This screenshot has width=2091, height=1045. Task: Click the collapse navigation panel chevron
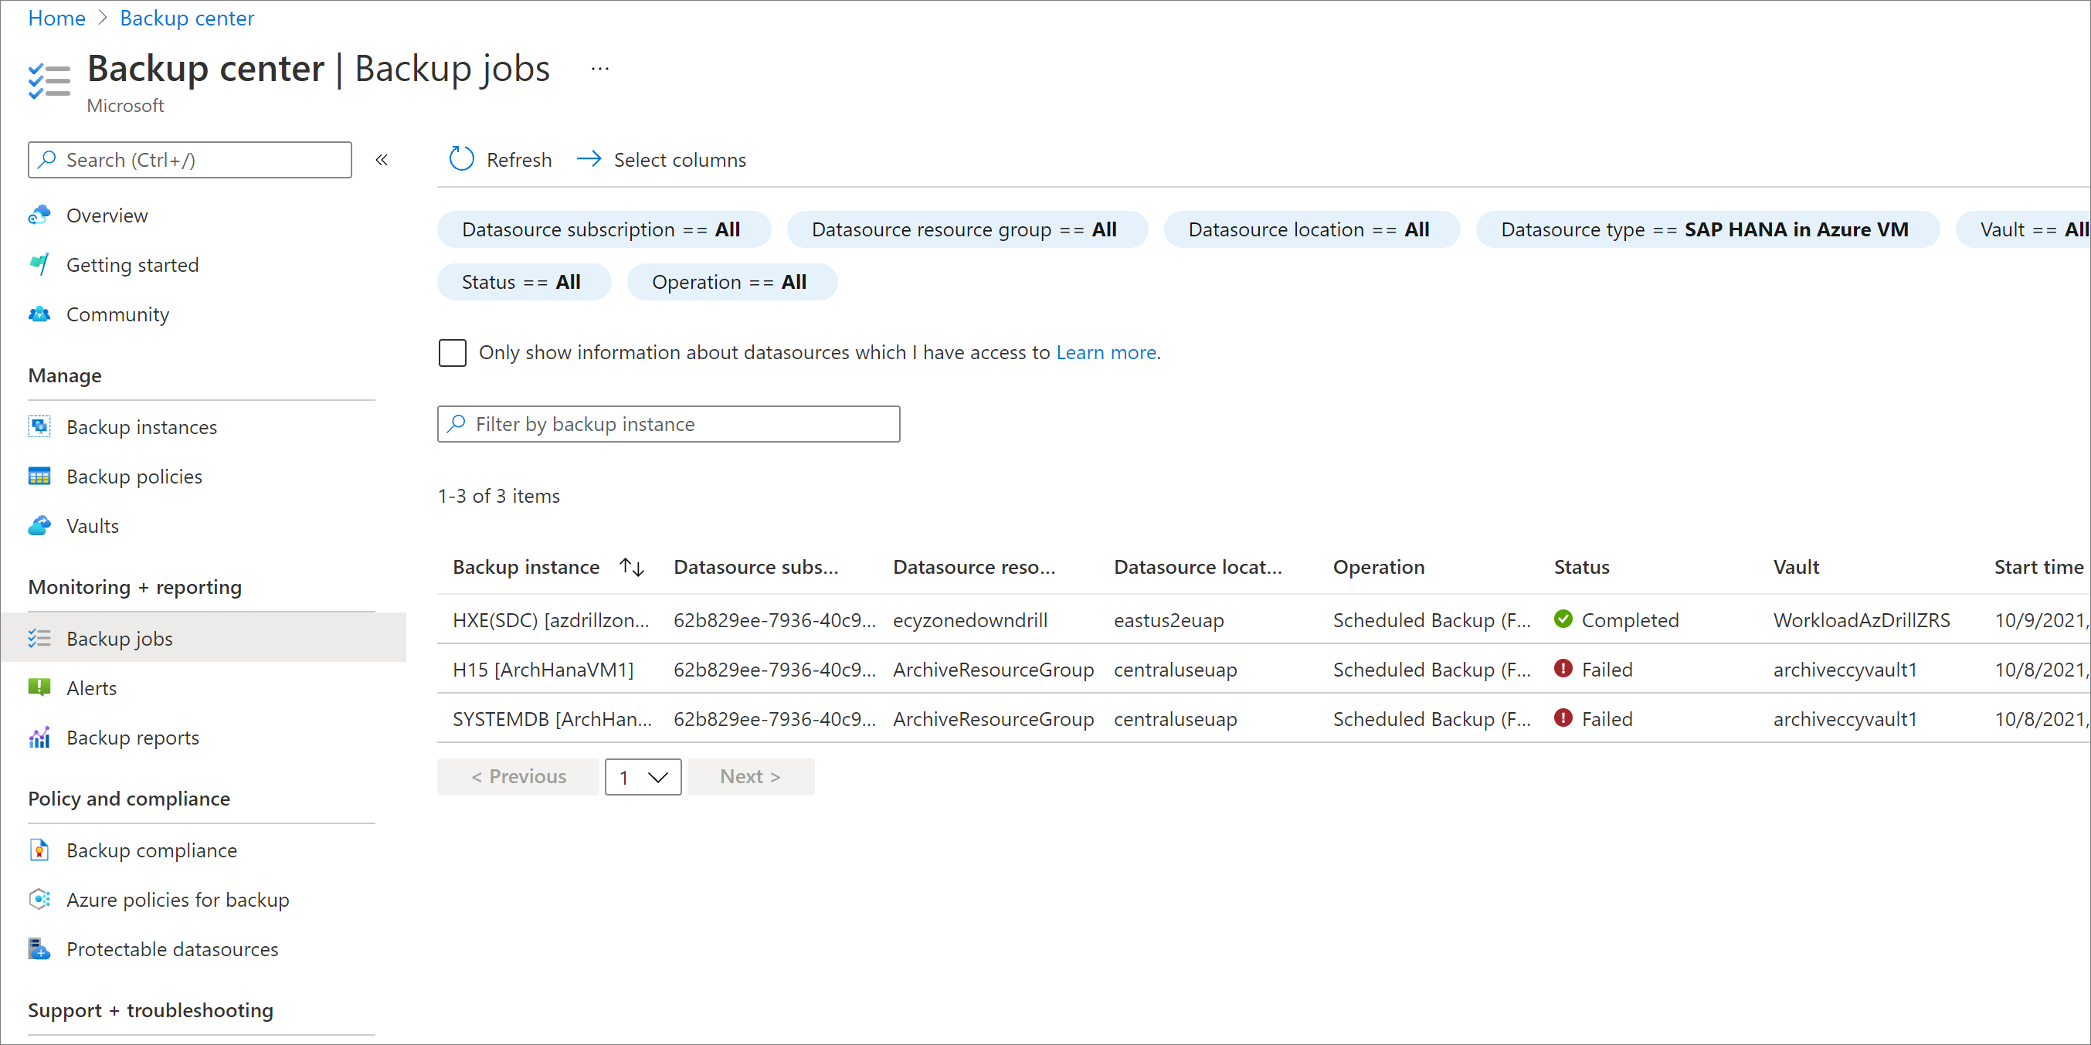(382, 160)
